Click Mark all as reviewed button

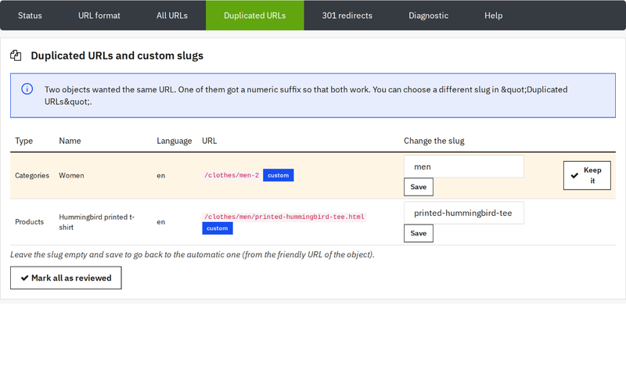tap(66, 278)
